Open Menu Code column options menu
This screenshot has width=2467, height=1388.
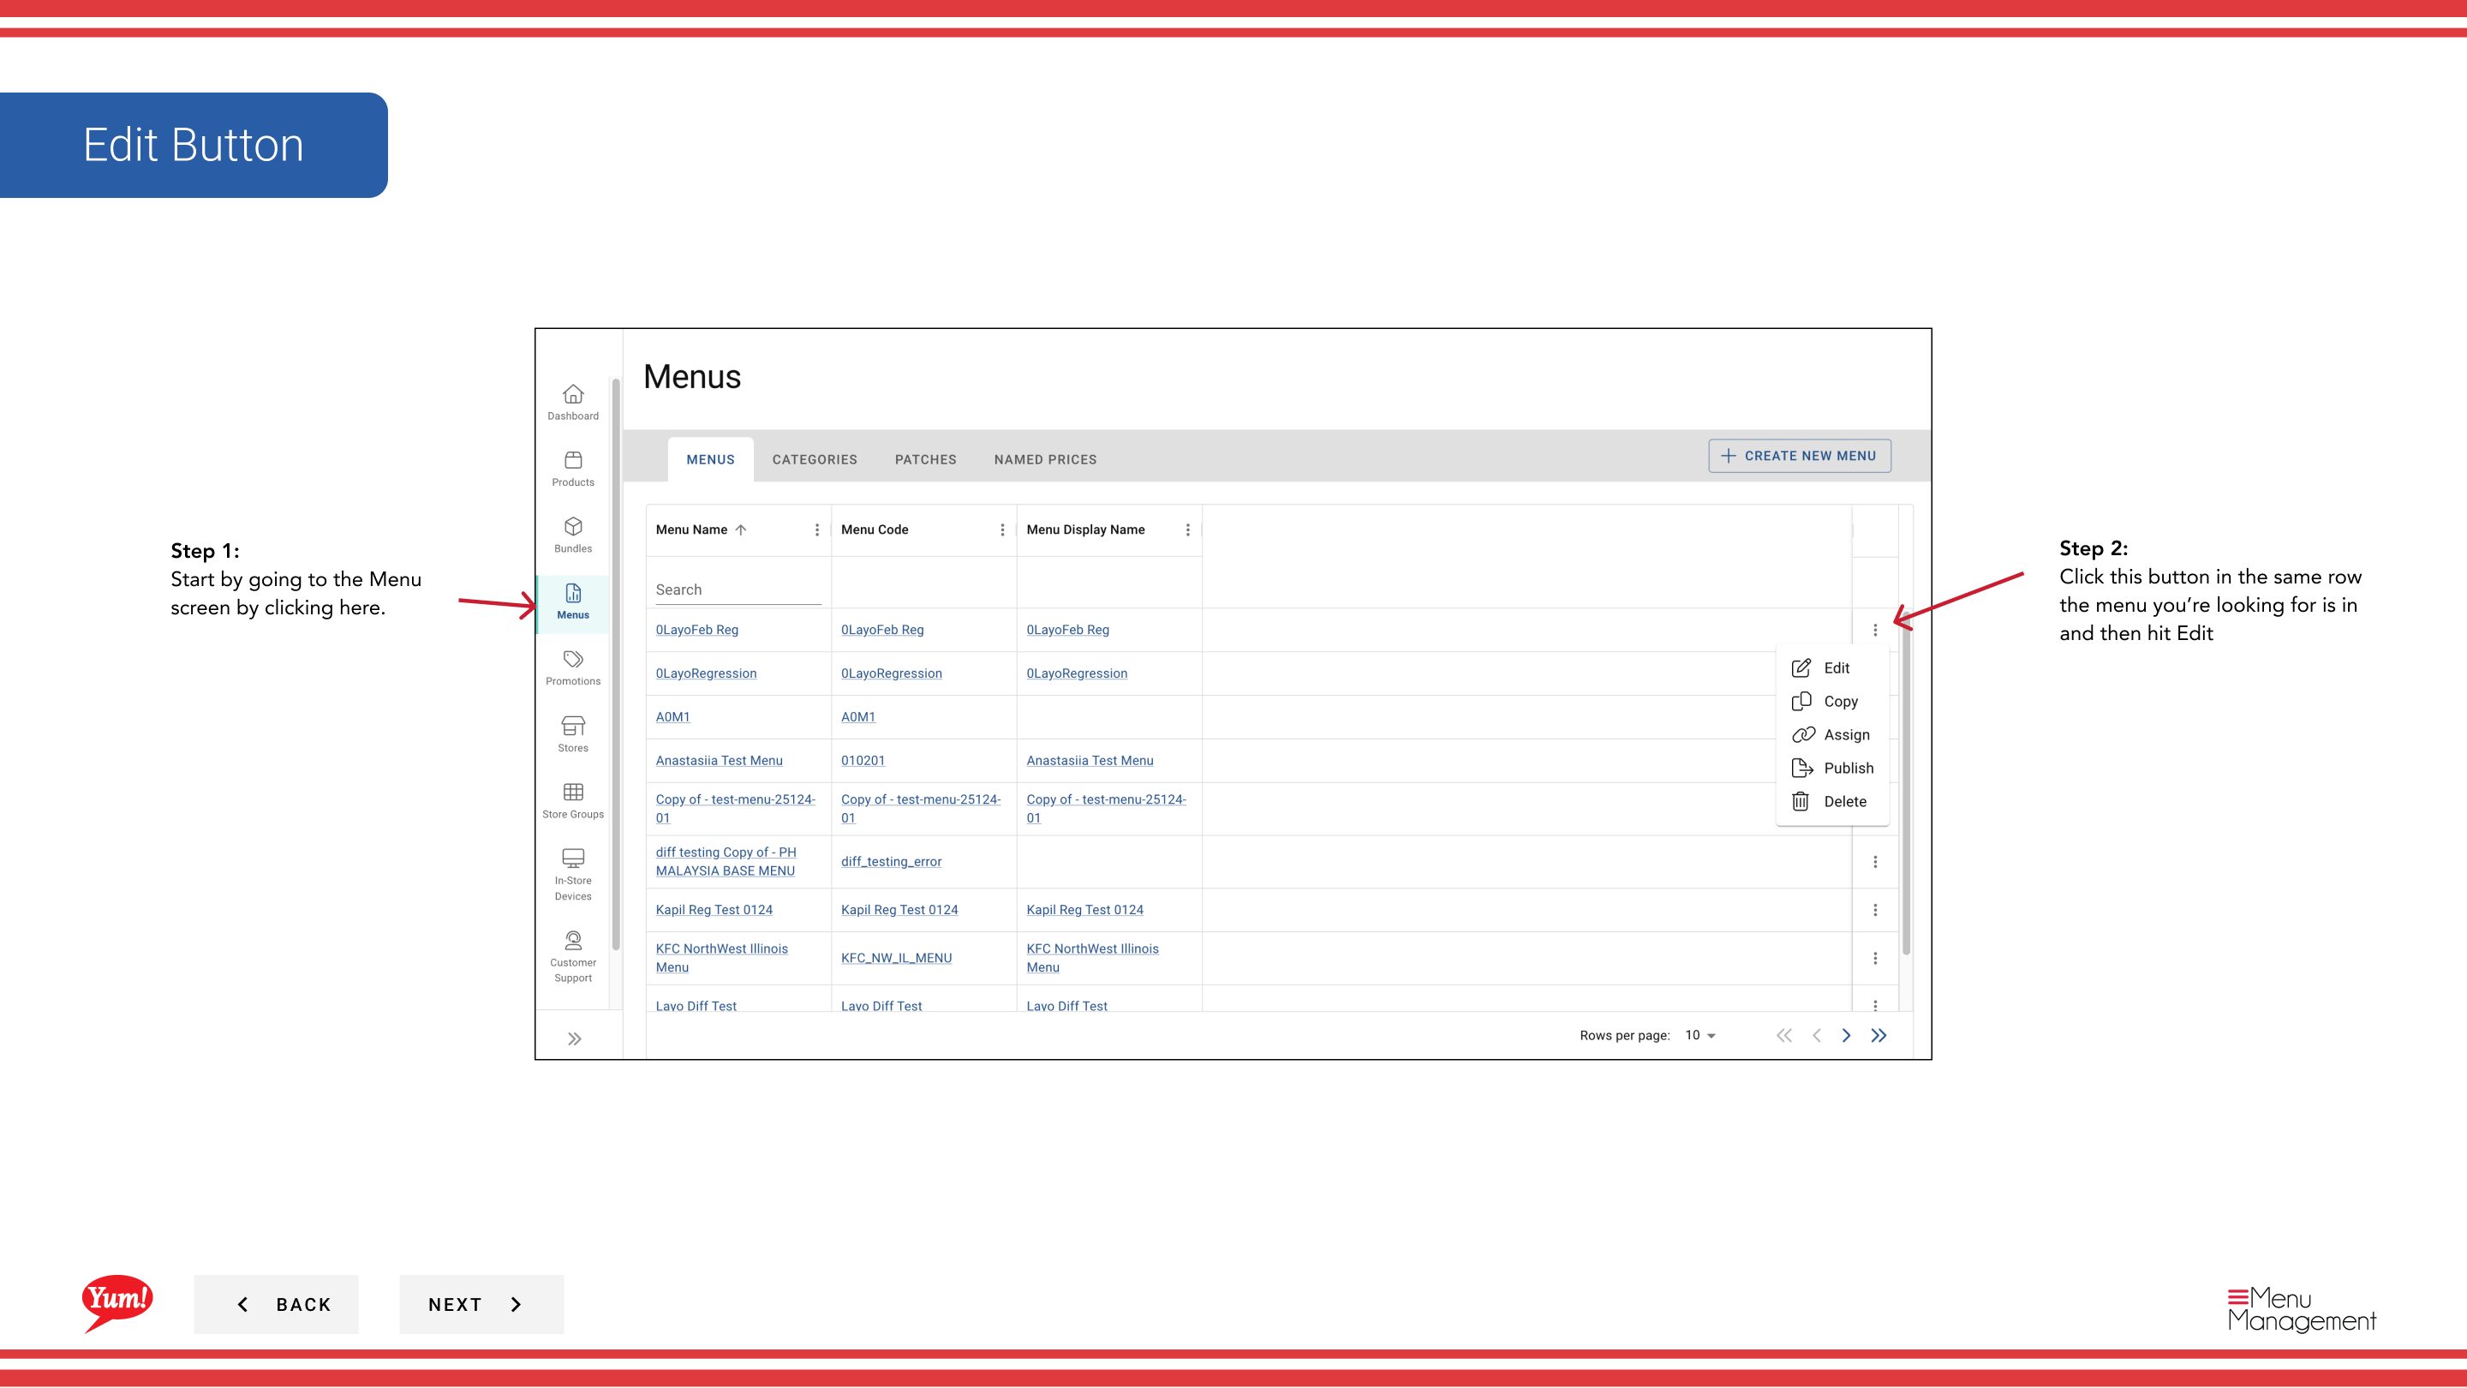click(x=1001, y=529)
